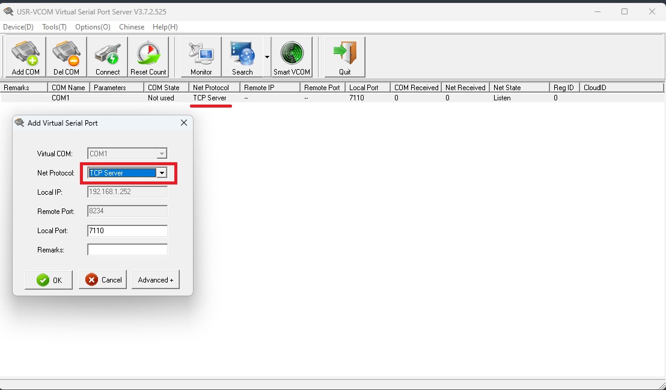This screenshot has width=666, height=390.
Task: Confirm with the OK button
Action: click(x=49, y=280)
